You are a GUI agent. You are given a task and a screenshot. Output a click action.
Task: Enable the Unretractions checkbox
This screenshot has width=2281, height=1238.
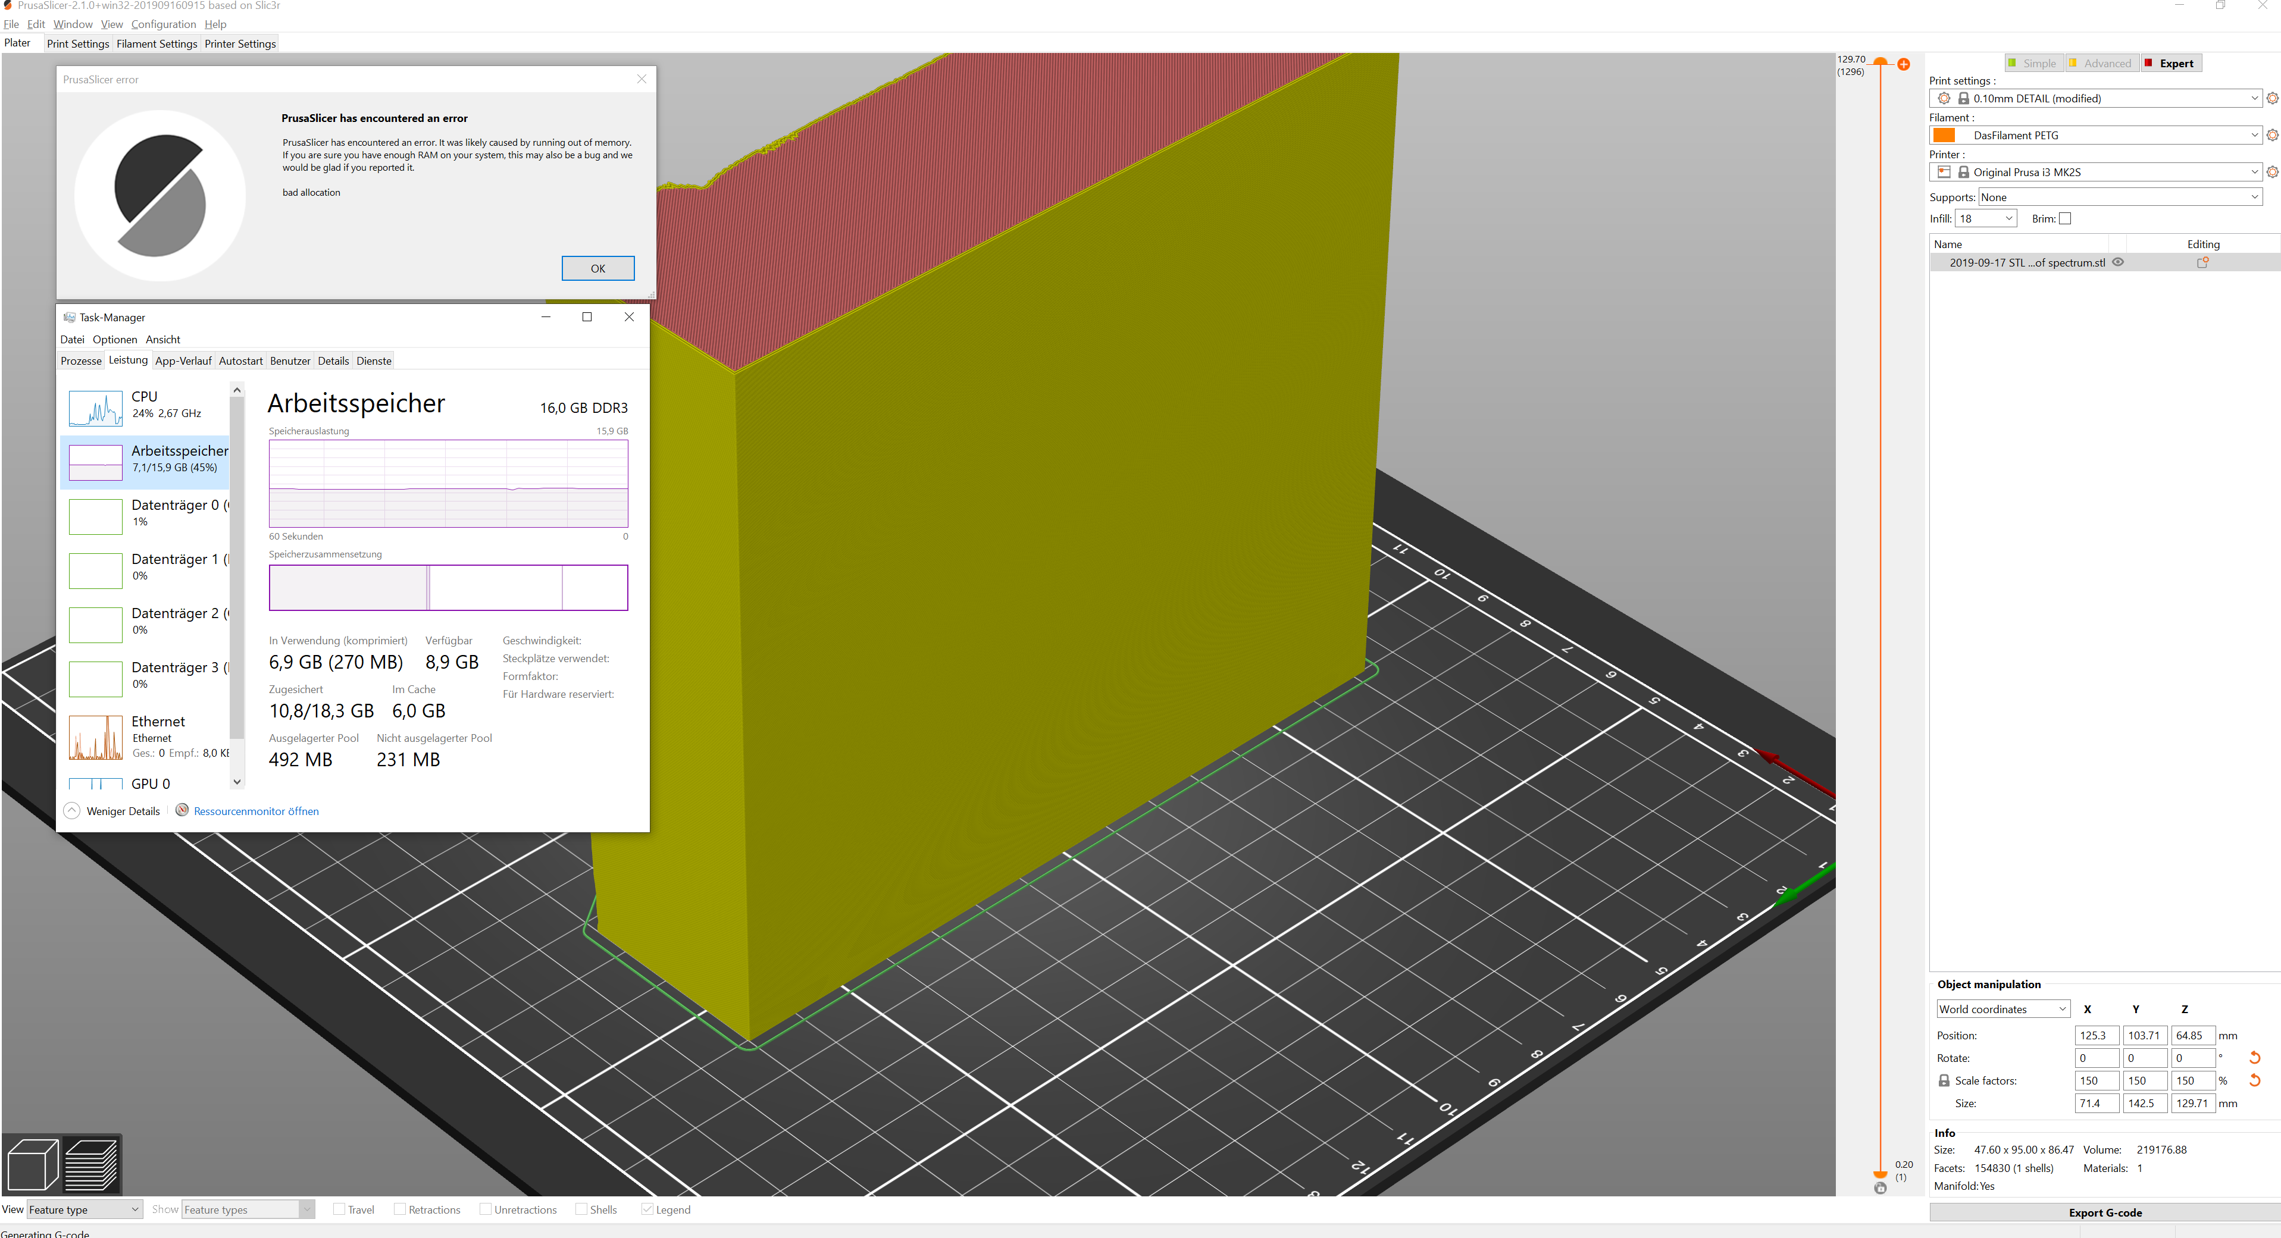click(x=485, y=1209)
